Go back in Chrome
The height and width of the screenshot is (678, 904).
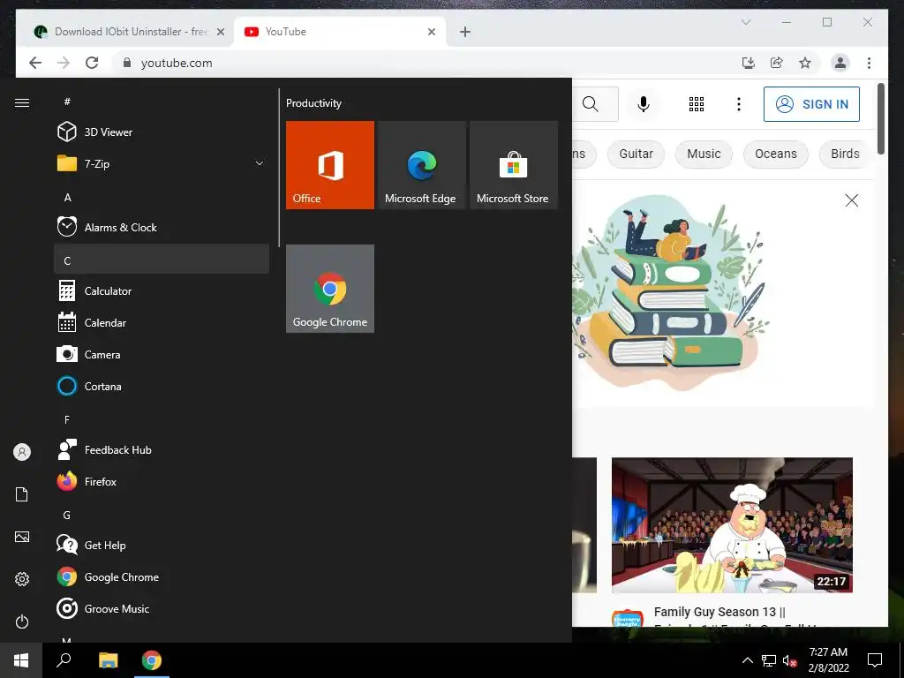35,63
